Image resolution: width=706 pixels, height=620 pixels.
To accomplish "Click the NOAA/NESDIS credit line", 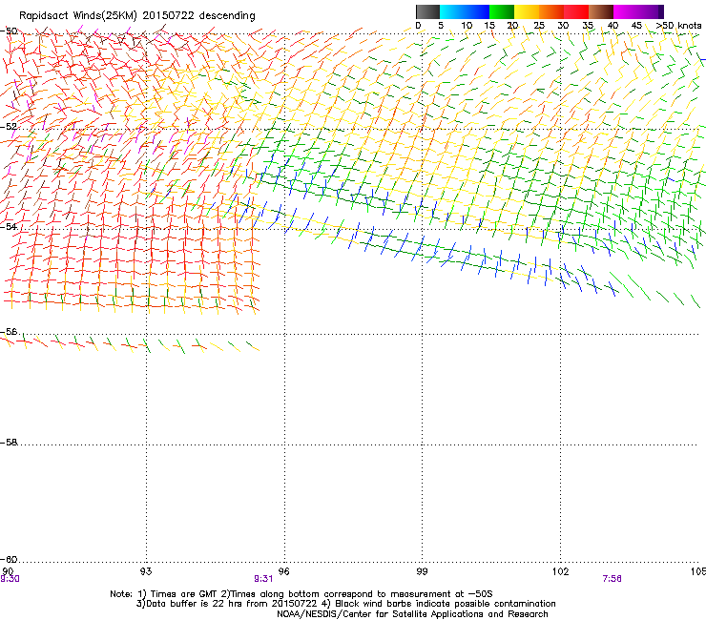I will (x=412, y=614).
